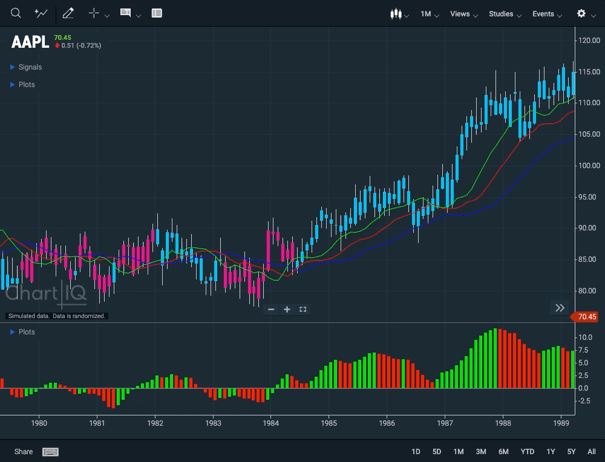Select the 1D range

click(x=416, y=452)
